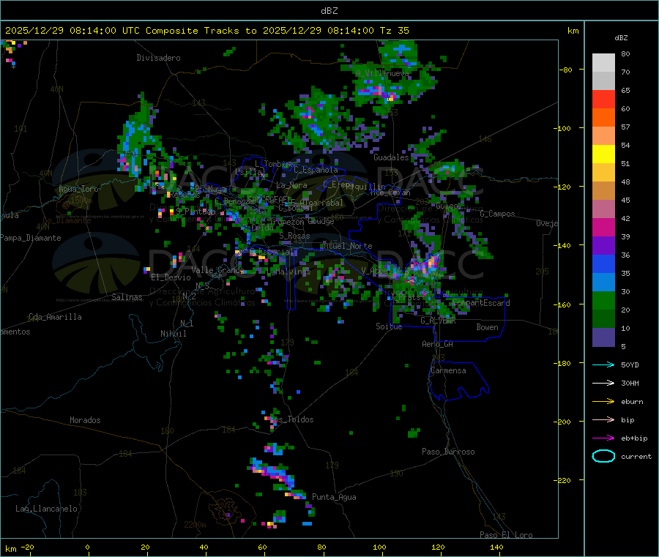Click the 'Aero_GA' place label
This screenshot has height=557, width=659.
point(438,344)
